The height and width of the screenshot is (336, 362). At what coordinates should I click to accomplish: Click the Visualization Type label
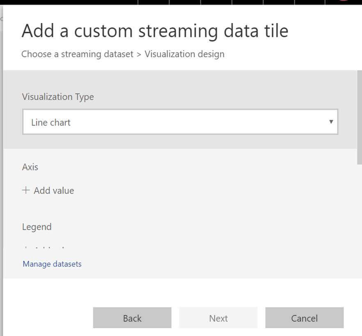pyautogui.click(x=58, y=97)
